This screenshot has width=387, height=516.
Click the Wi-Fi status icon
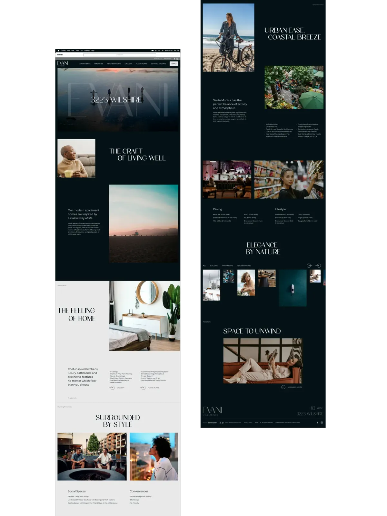tap(163, 51)
